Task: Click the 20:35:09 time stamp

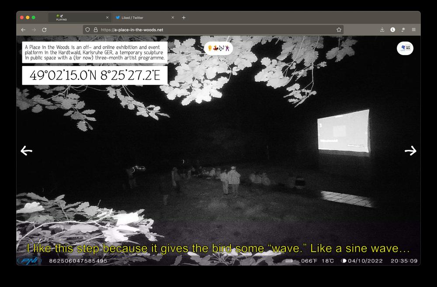Action: pos(404,261)
